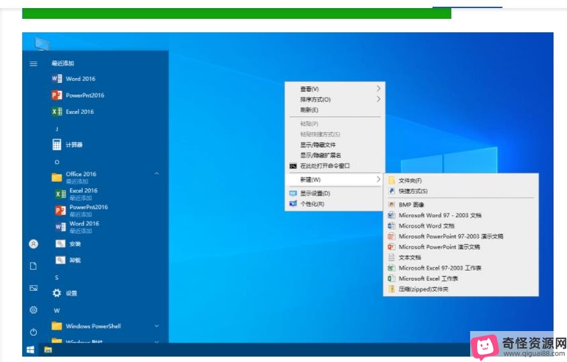The image size is (567, 362).
Task: Run the 卸载 entry in Office 2016 folder
Action: (68, 260)
